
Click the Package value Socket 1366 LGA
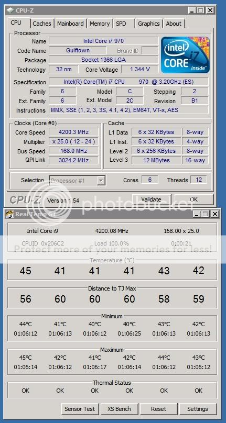pyautogui.click(x=103, y=60)
